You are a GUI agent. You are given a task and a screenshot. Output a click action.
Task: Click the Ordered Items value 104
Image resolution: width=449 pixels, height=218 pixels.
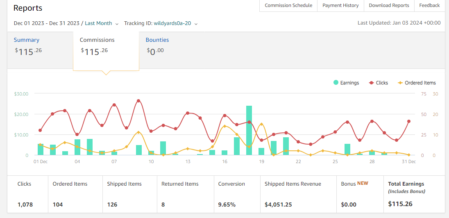tap(57, 204)
